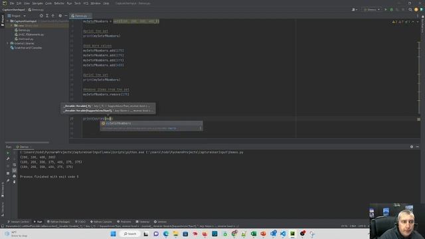Click Expand All icon in Project panel

pos(47,16)
